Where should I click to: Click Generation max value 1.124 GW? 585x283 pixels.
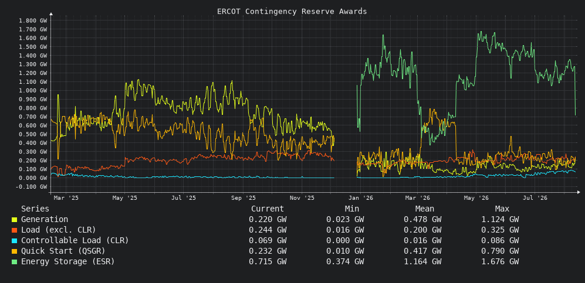(500, 220)
